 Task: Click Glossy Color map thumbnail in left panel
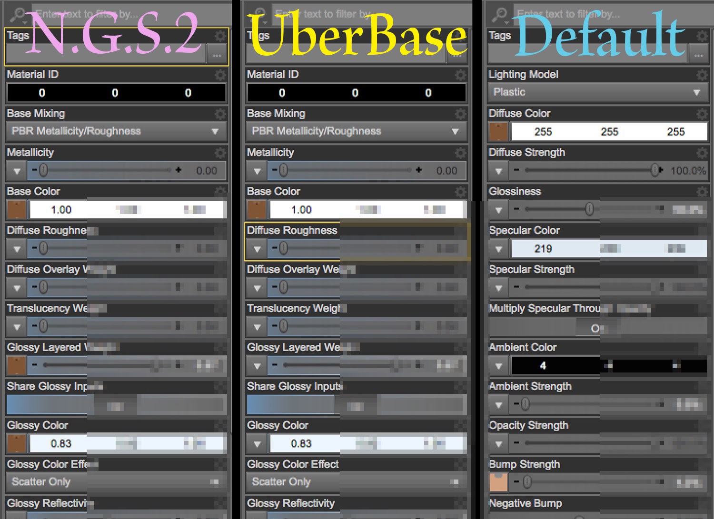pyautogui.click(x=17, y=444)
